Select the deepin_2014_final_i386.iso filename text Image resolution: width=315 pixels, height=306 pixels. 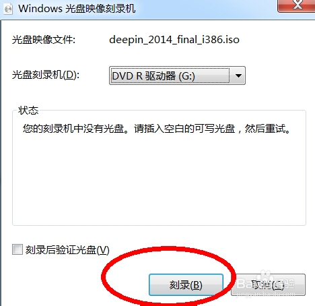pyautogui.click(x=174, y=40)
